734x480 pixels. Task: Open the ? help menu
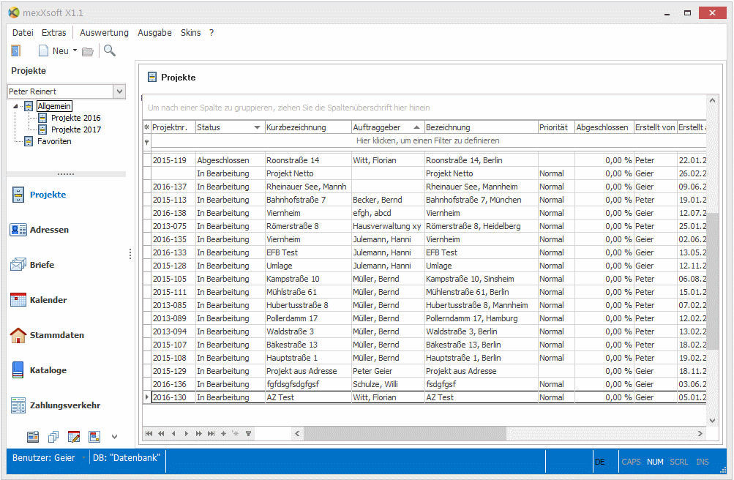211,33
